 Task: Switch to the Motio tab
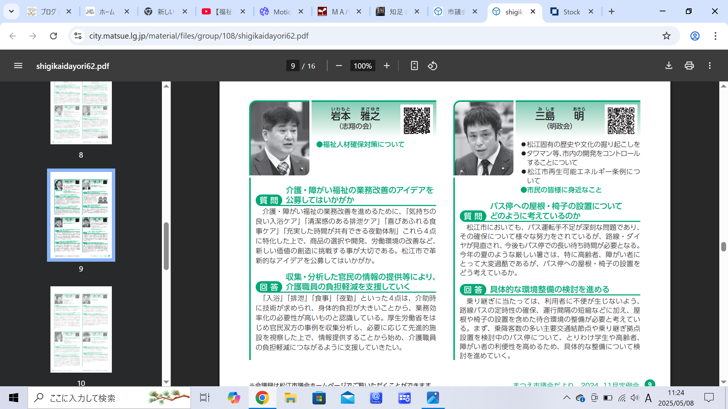tap(282, 12)
